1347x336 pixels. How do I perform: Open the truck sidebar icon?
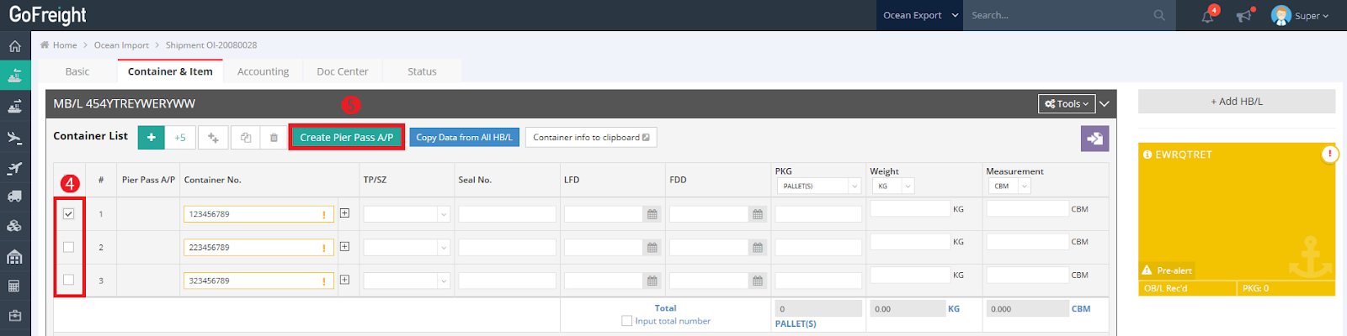pyautogui.click(x=14, y=197)
